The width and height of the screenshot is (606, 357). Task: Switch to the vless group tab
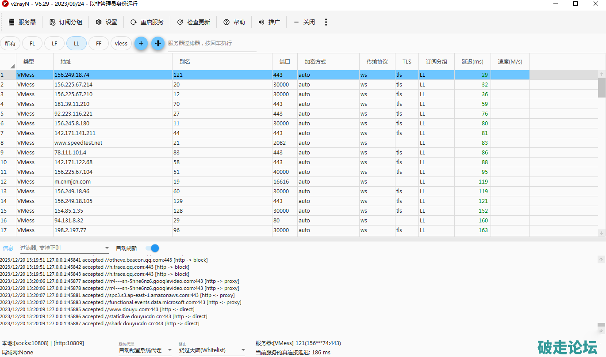[x=121, y=43]
